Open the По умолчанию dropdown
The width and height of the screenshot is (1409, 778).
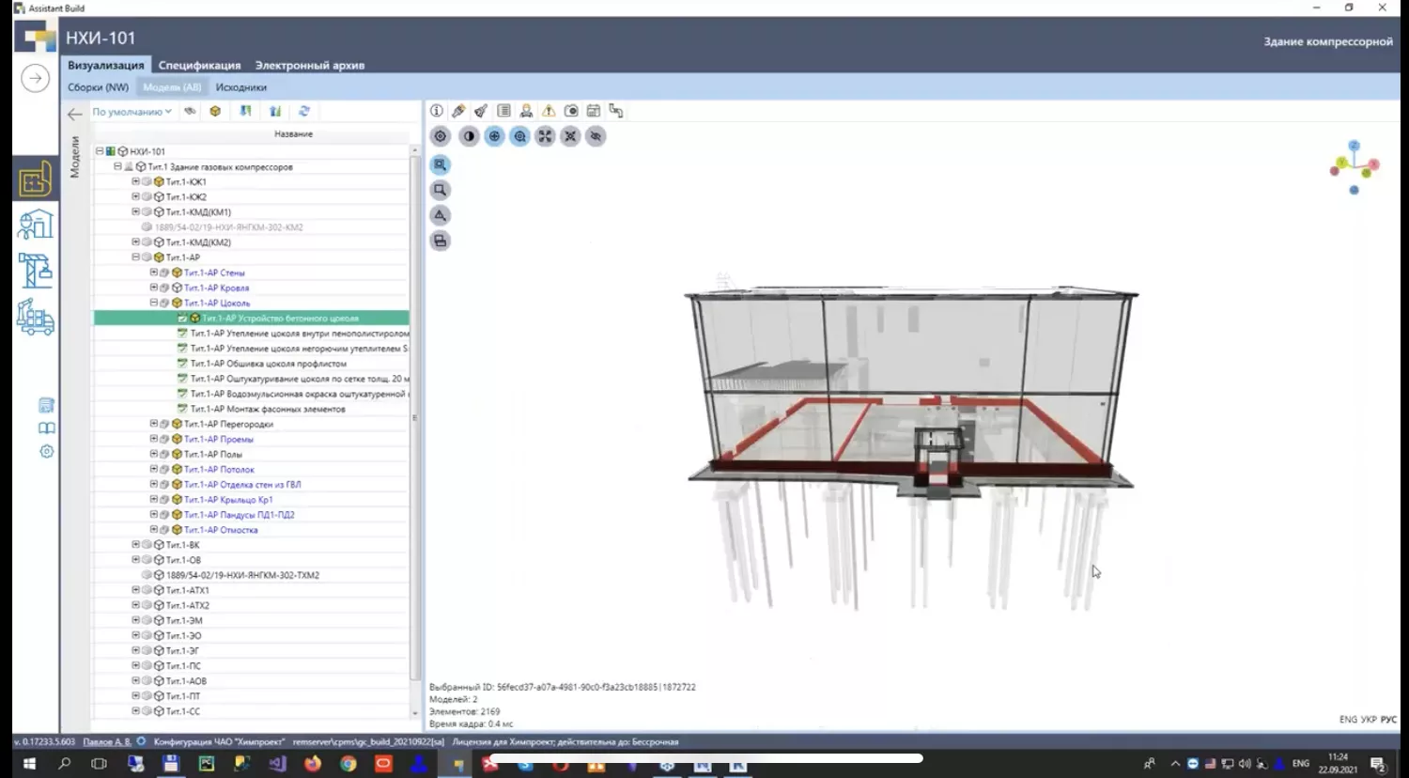[132, 112]
